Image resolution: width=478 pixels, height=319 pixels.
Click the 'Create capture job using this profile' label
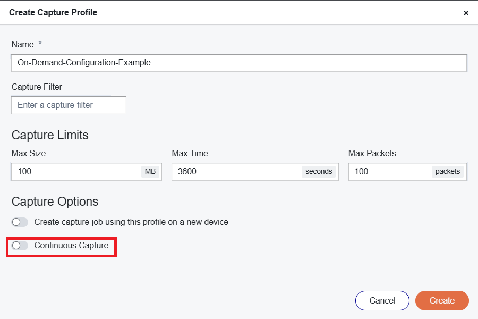[131, 222]
